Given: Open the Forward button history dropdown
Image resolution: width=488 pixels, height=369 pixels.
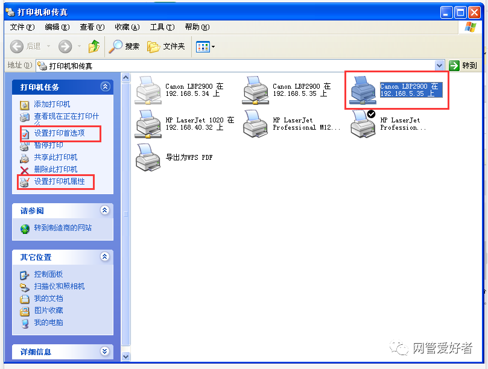Looking at the screenshot, I should pyautogui.click(x=79, y=46).
